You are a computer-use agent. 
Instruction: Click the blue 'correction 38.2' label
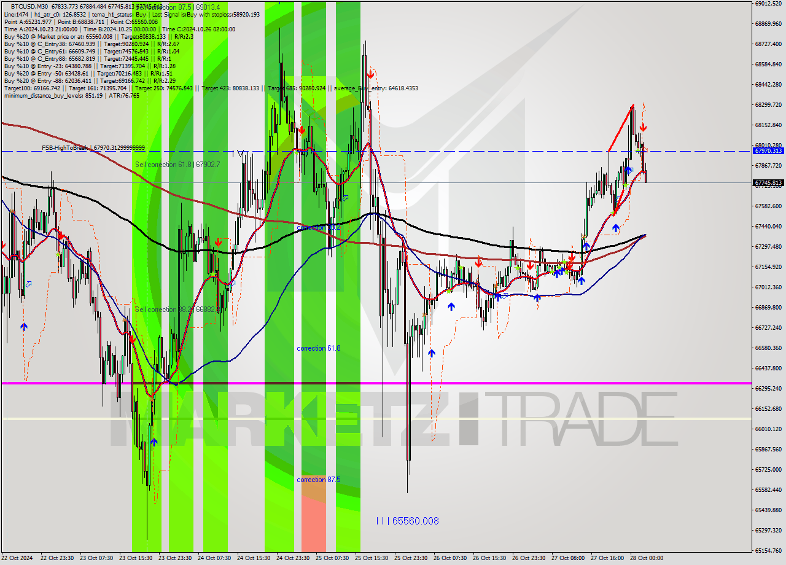click(x=318, y=227)
